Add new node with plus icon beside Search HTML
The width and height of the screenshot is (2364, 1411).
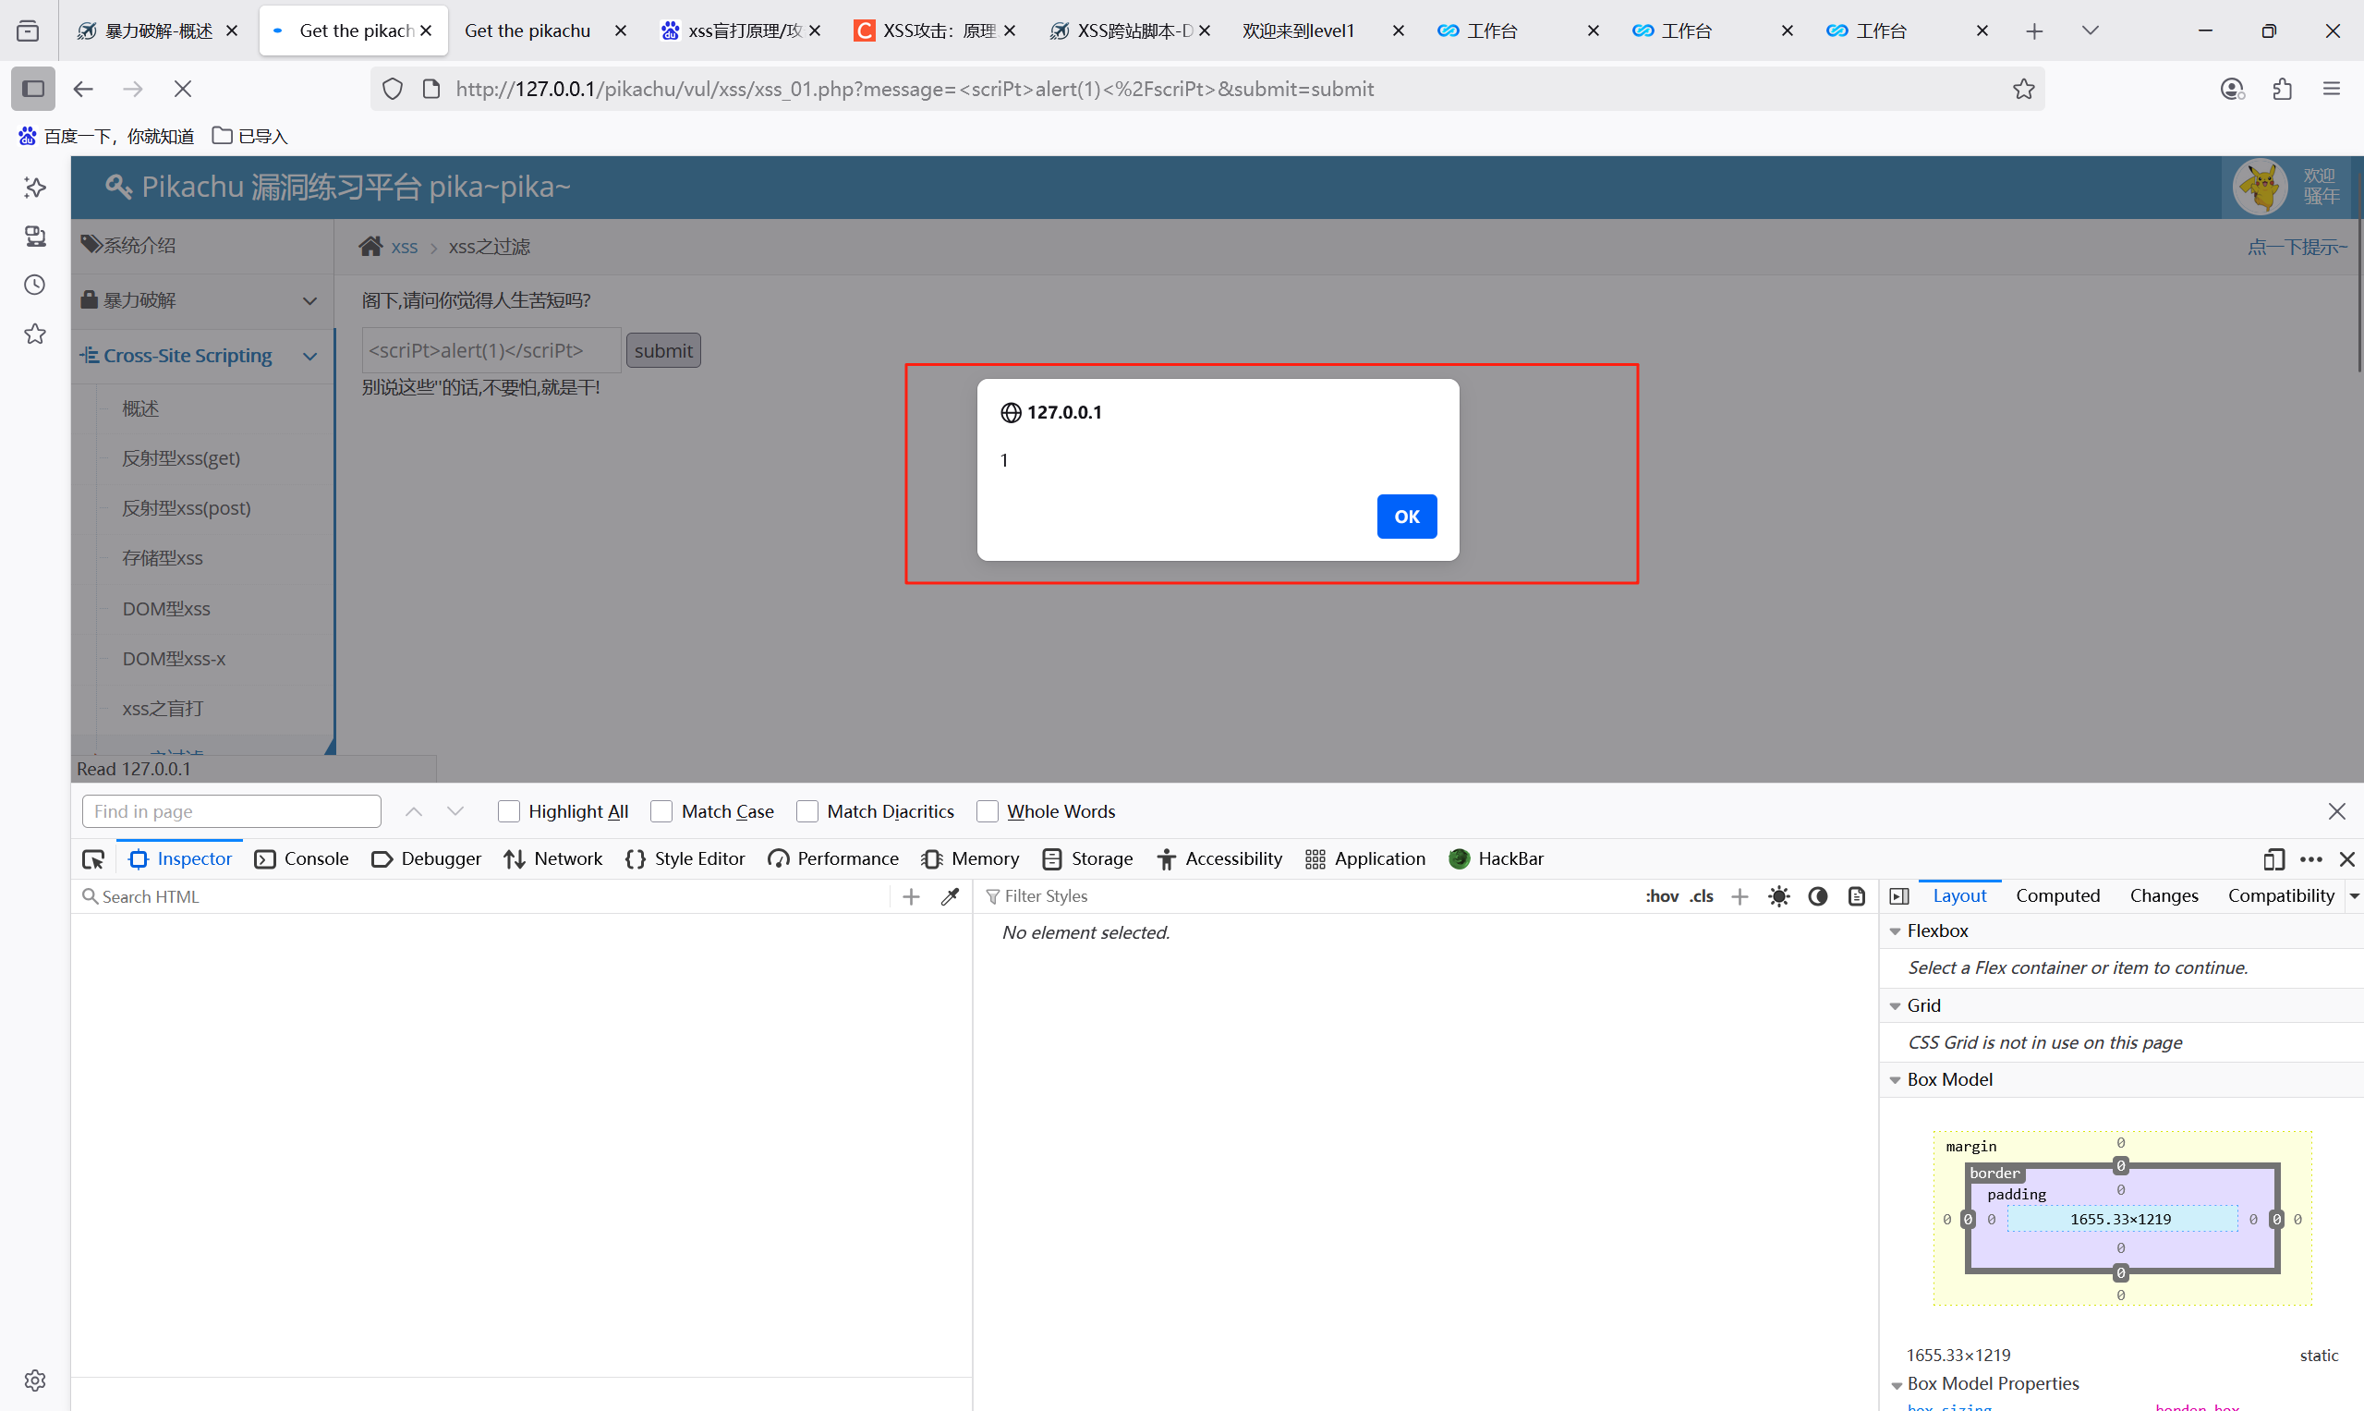[x=911, y=896]
